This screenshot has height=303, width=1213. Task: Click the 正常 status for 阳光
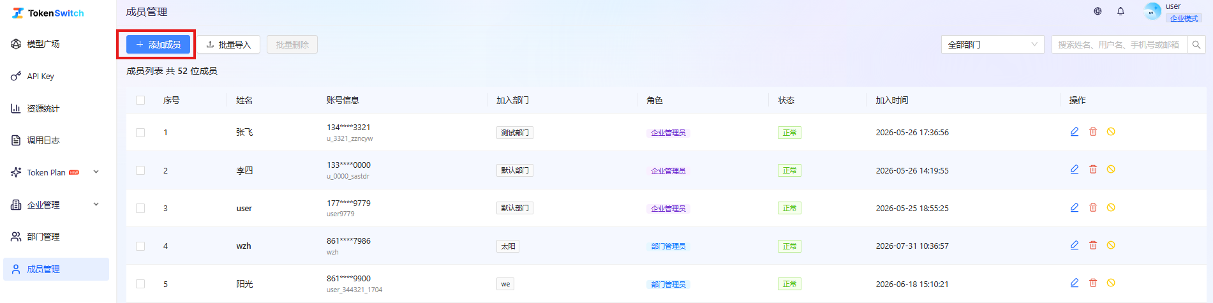[x=789, y=284]
